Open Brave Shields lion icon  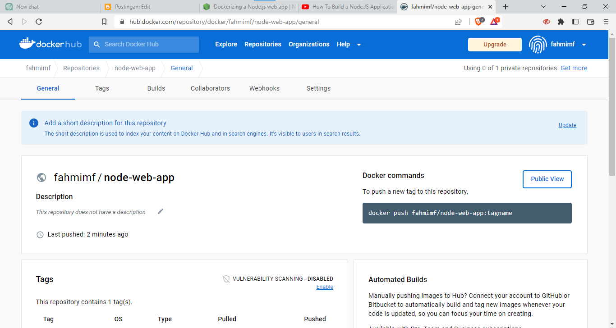[479, 21]
